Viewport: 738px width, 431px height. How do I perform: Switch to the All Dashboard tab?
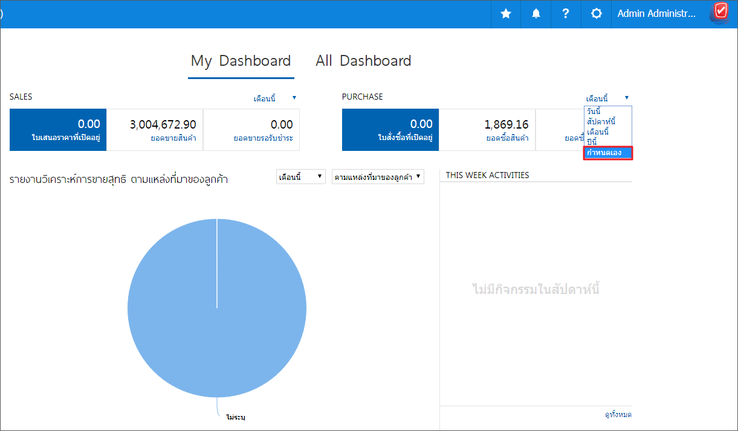point(363,61)
